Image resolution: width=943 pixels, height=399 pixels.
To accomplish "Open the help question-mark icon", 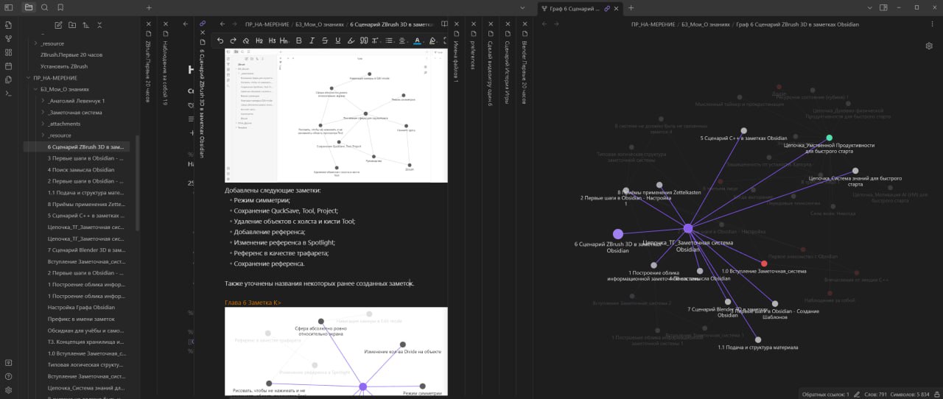I will [8, 376].
